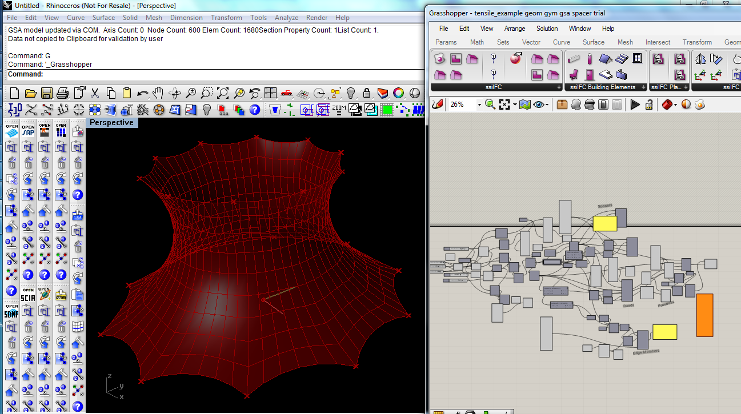Select the ssiIFC door element icon
Screen dimensions: 741x414
[590, 74]
